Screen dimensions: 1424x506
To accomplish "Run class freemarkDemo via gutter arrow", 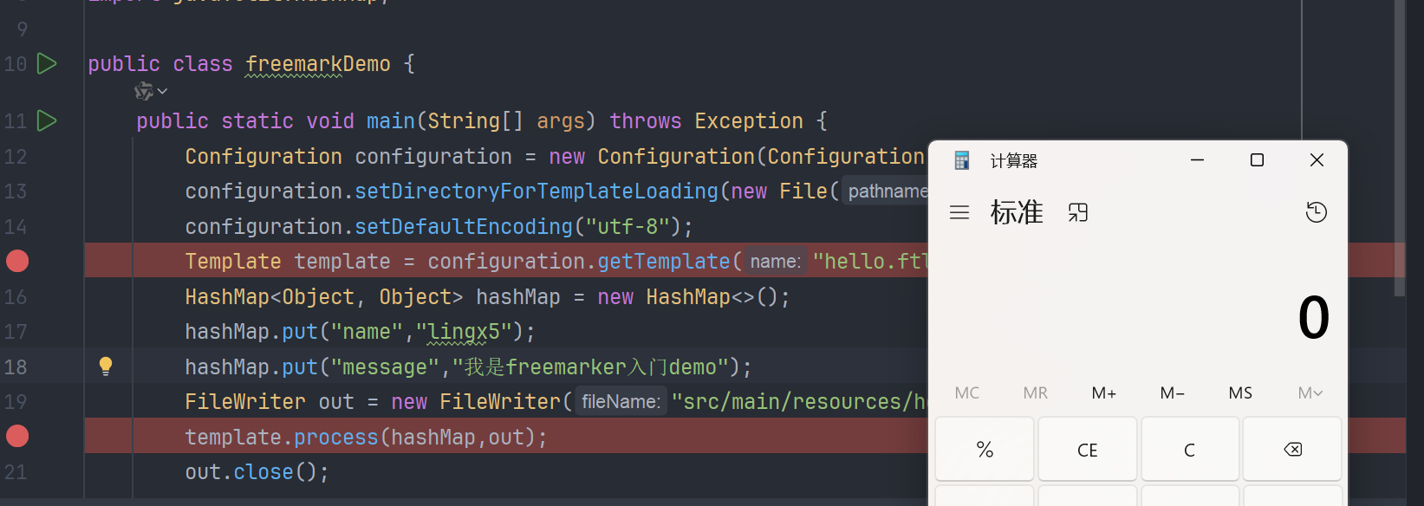I will 47,63.
